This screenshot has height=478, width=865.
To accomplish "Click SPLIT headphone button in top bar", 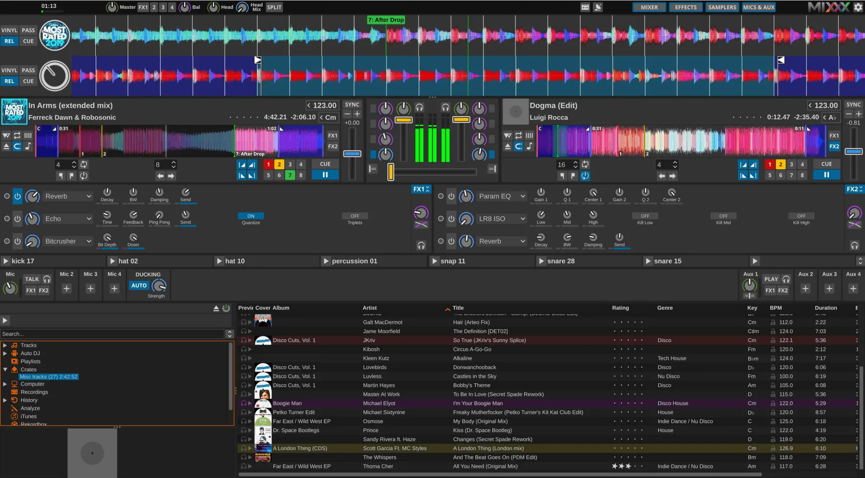I will [274, 7].
